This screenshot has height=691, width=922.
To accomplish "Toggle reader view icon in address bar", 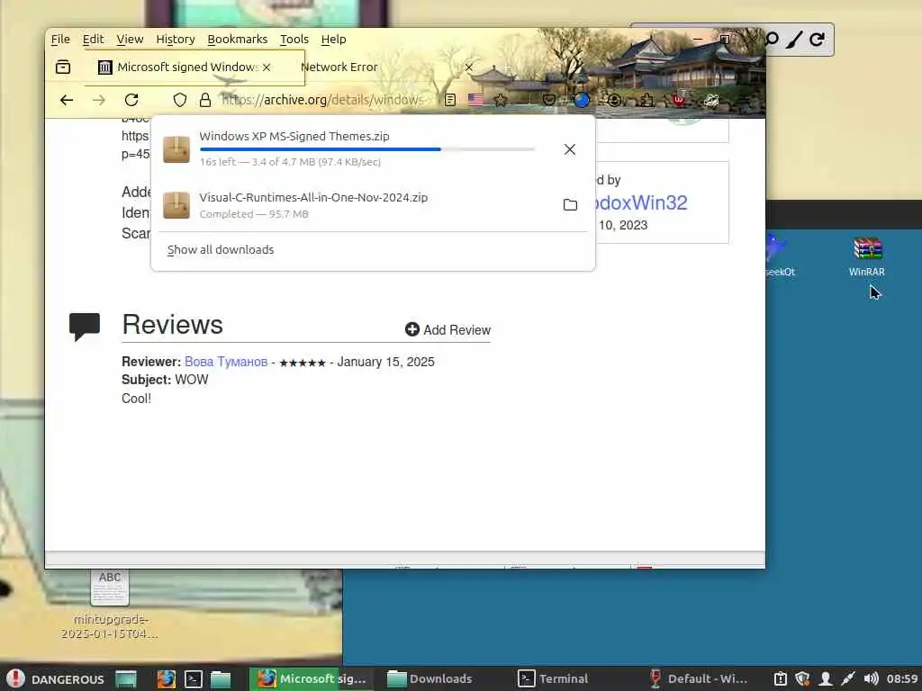I will (450, 100).
